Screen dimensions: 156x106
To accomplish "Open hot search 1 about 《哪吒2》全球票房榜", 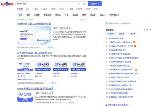I will click(x=121, y=42).
